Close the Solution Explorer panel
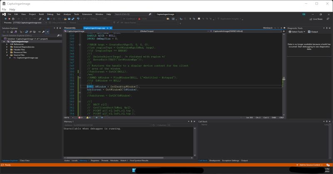The width and height of the screenshot is (333, 174). coord(60,28)
